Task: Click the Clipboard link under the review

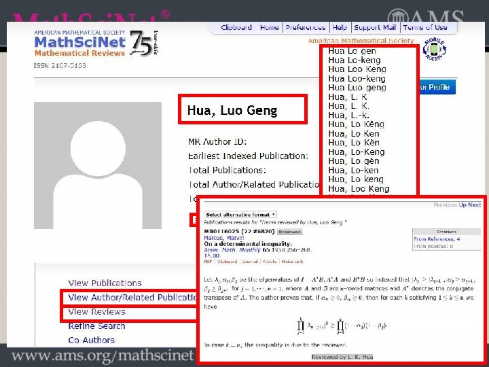Action: (227, 262)
